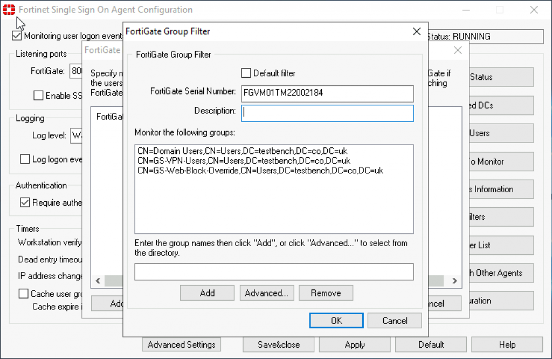This screenshot has width=552, height=359.
Task: Apply the agent configuration changes
Action: coord(354,344)
